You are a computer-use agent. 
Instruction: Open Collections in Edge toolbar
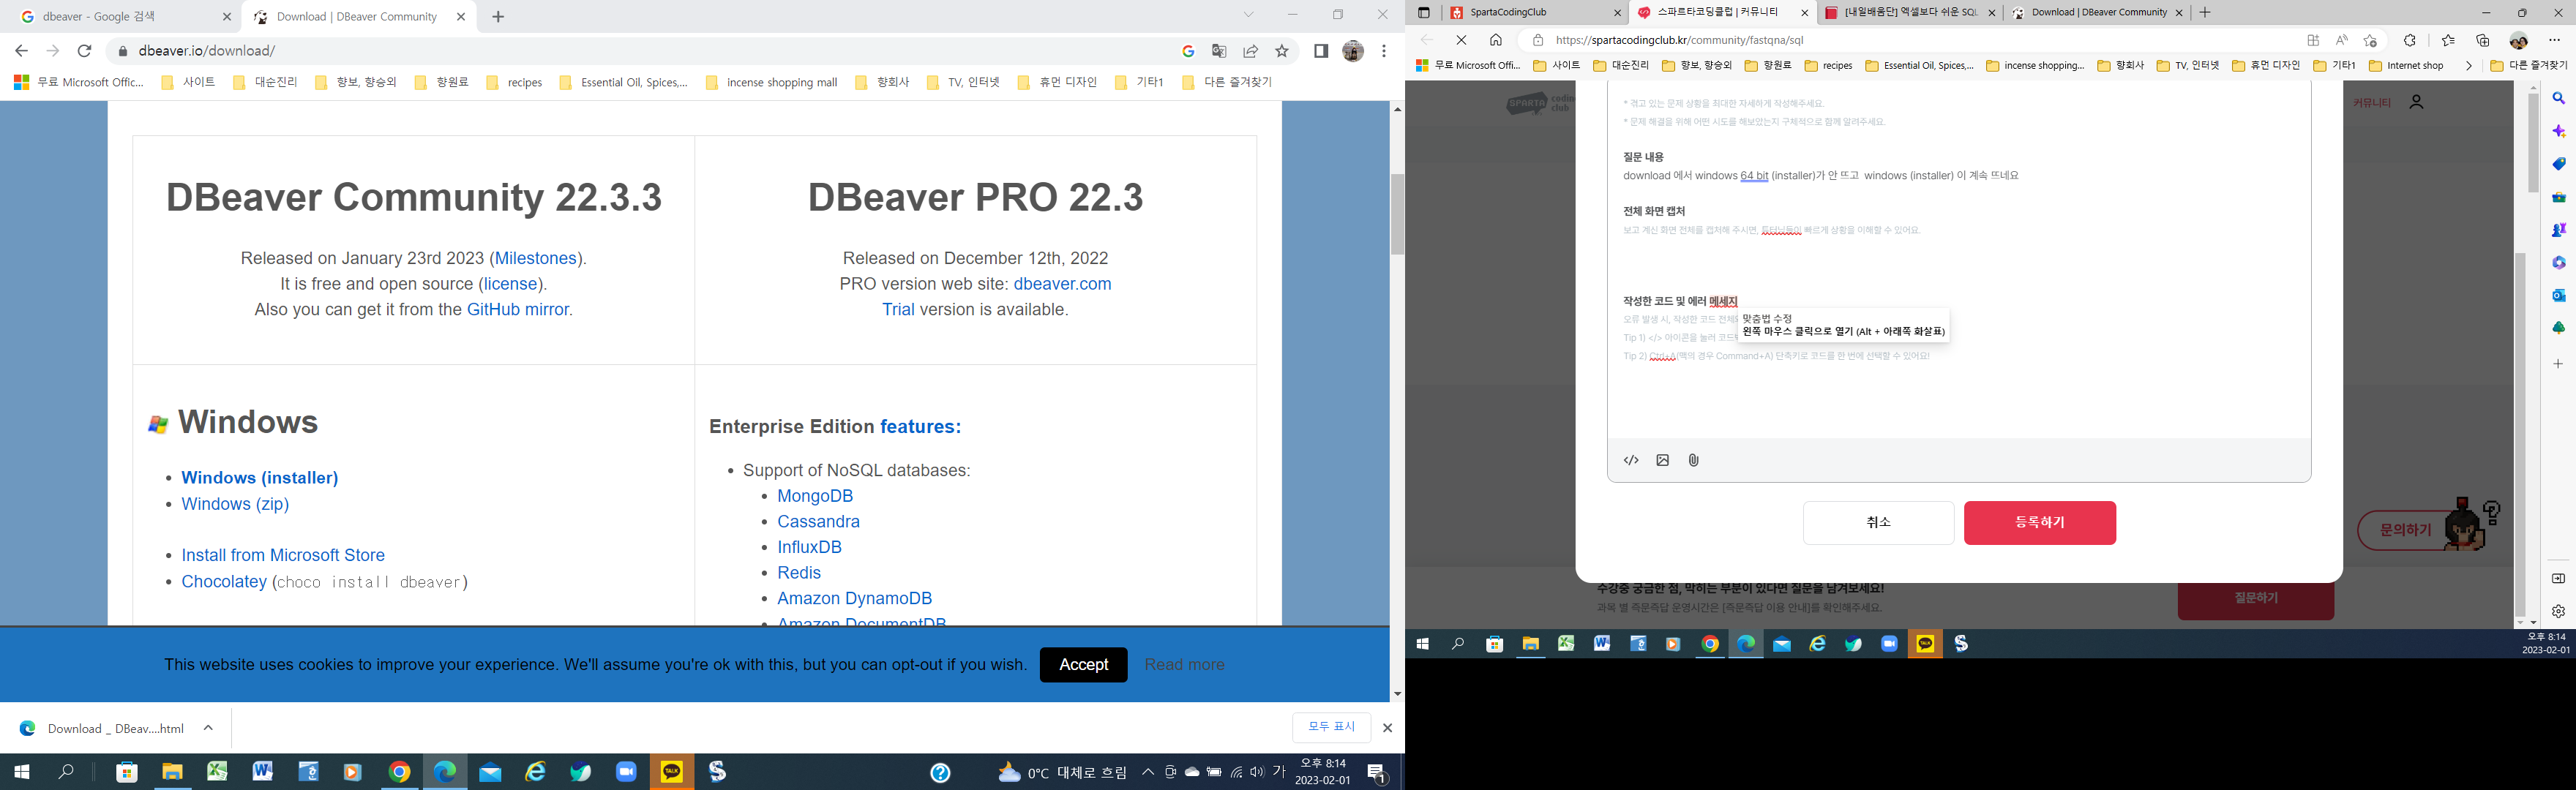pos(2483,40)
